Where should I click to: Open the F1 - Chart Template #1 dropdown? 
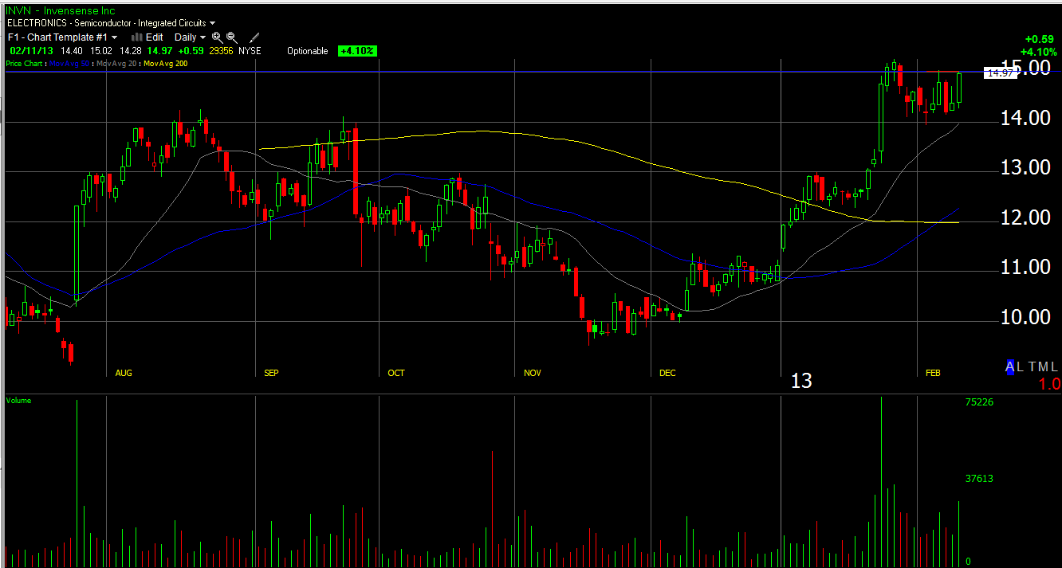click(x=63, y=37)
